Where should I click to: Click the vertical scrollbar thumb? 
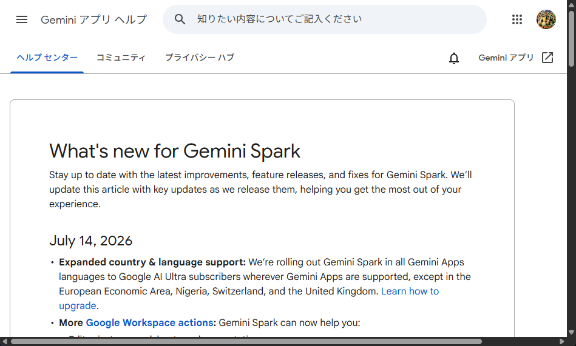point(571,39)
